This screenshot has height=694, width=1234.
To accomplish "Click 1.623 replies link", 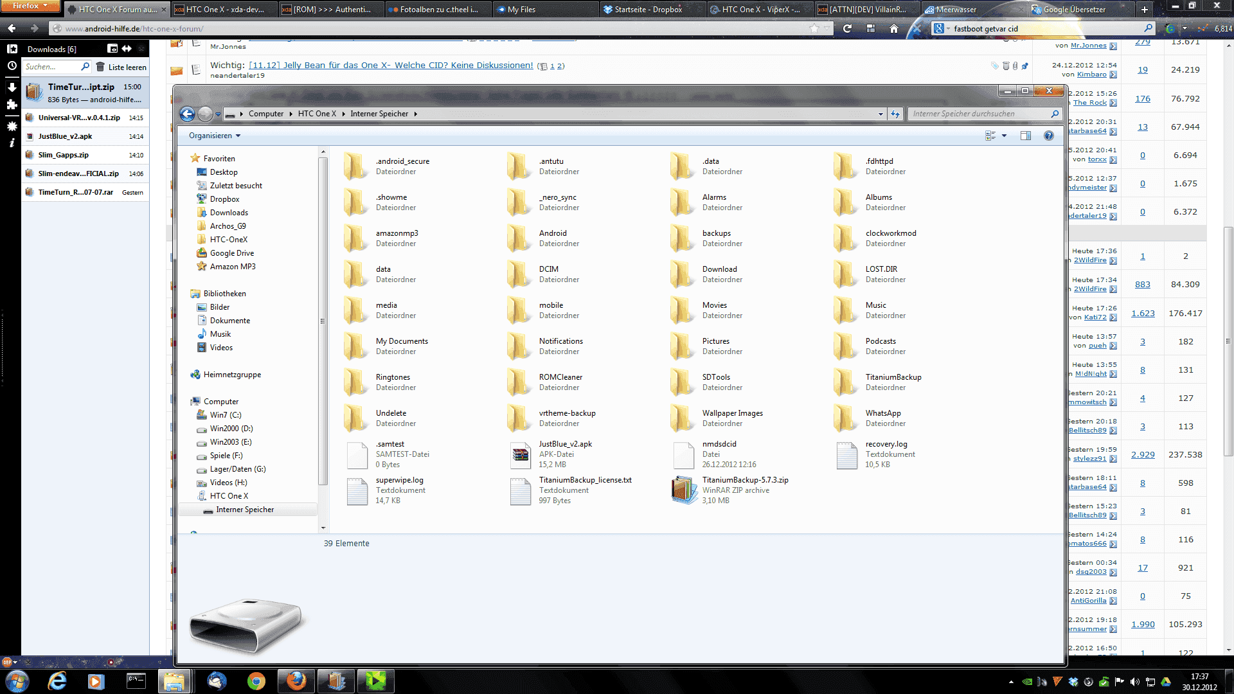I will [x=1143, y=313].
